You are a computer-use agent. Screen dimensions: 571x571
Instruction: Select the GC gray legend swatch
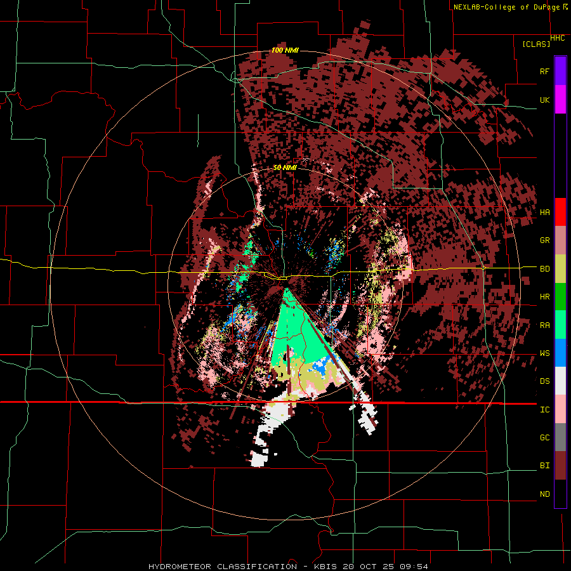[x=560, y=437]
